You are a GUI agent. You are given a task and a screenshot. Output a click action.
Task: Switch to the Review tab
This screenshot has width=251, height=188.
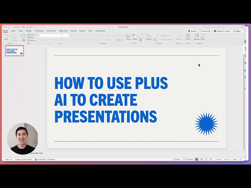pyautogui.click(x=82, y=31)
